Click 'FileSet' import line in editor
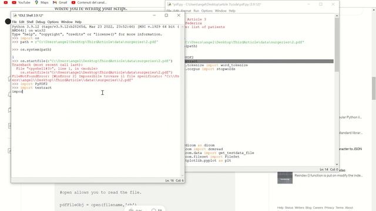Viewport: 376px width, 211px height. click(212, 156)
